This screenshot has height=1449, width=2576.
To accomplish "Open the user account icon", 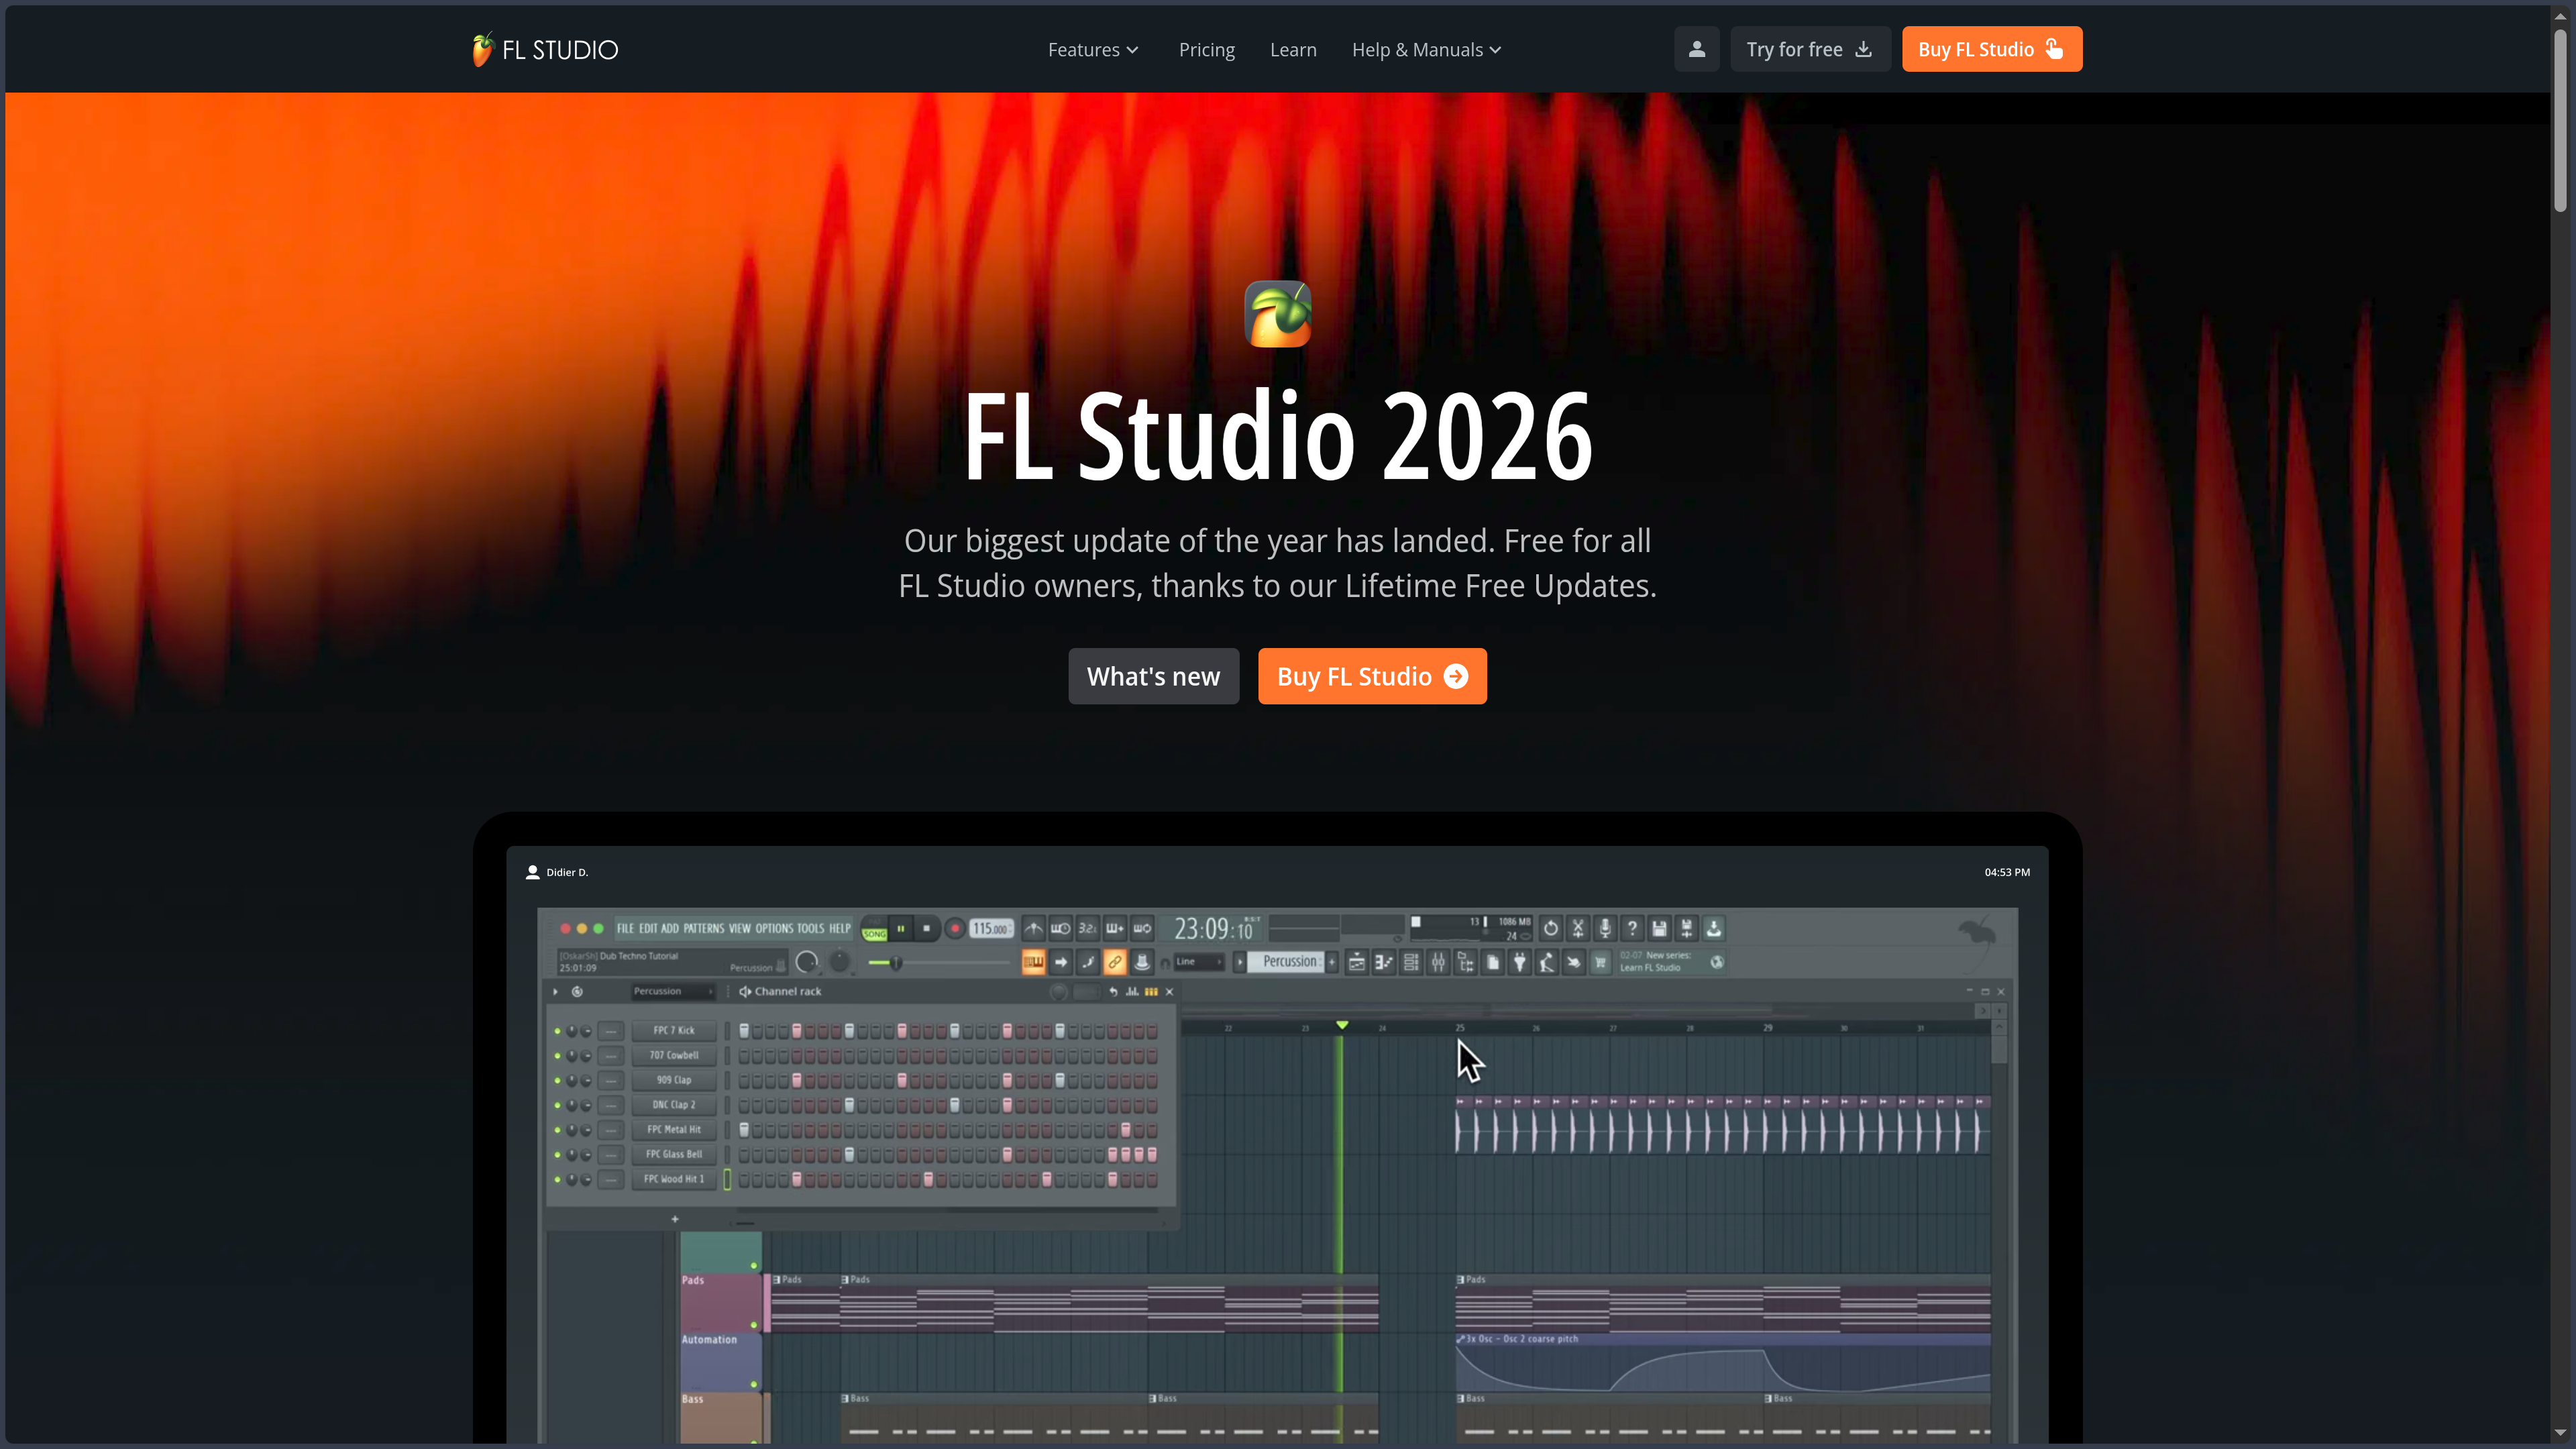I will [x=1696, y=49].
